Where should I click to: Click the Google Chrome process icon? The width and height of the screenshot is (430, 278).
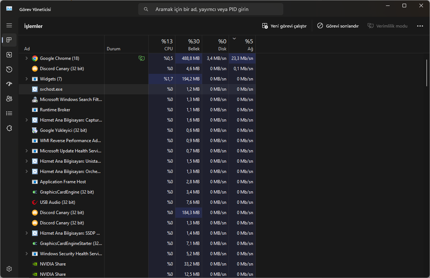[35, 58]
